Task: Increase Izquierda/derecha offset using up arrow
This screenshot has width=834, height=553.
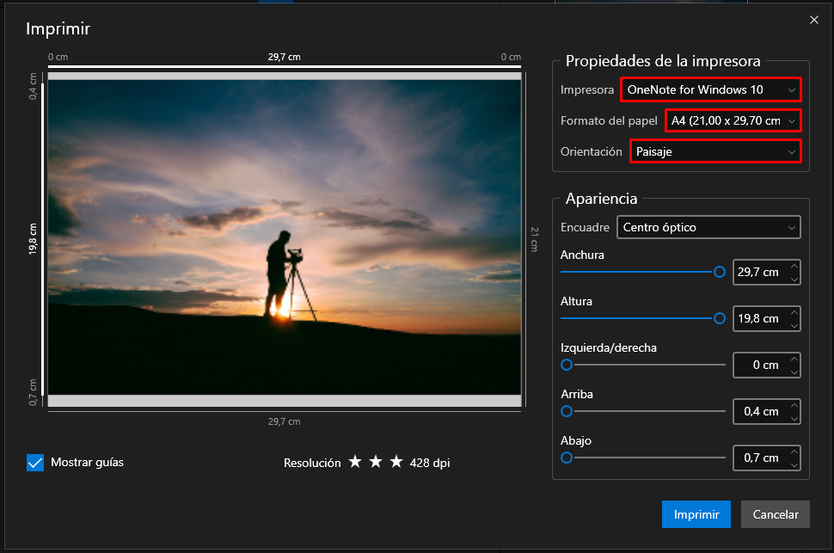Action: pyautogui.click(x=794, y=358)
